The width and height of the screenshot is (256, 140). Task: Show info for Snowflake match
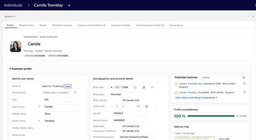coord(244,92)
